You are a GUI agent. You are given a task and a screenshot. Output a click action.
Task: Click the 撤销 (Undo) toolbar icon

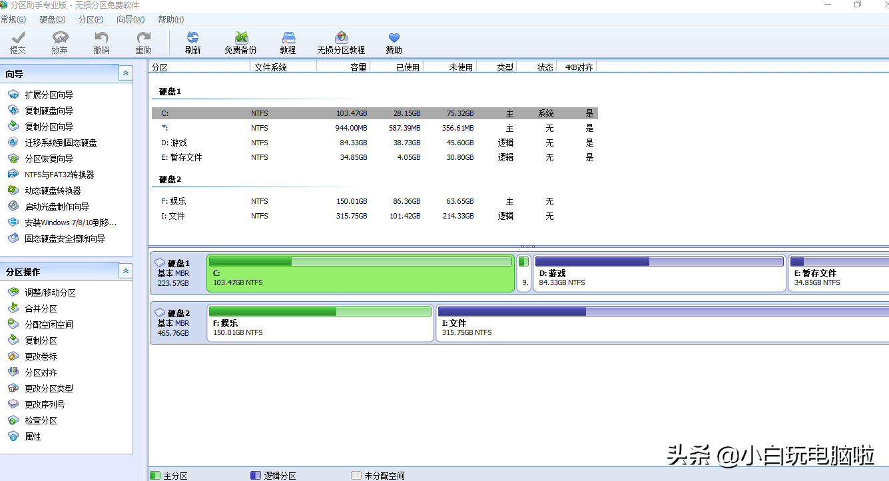coord(101,43)
